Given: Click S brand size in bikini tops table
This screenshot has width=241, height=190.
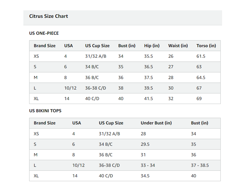Looking at the screenshot, I should [x=35, y=144].
